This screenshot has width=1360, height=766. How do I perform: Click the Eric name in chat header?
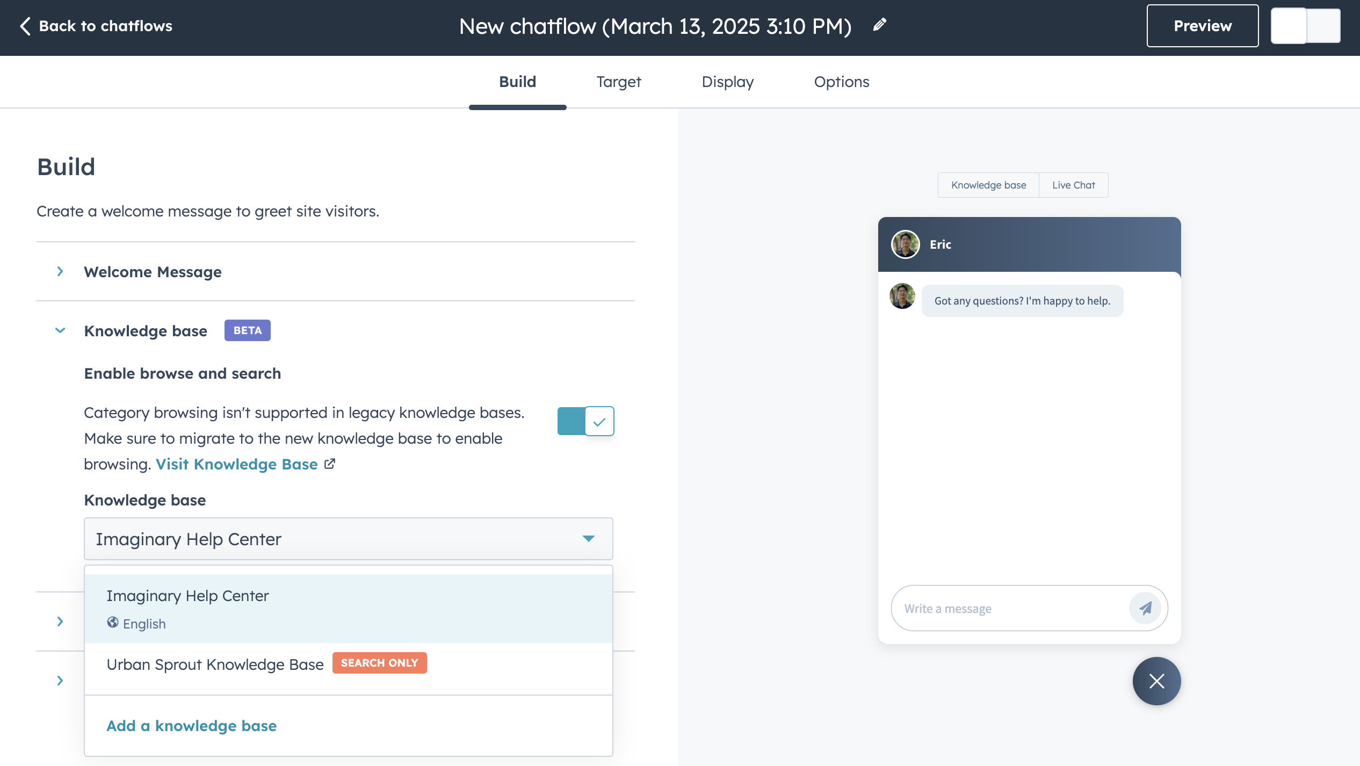[x=941, y=244]
